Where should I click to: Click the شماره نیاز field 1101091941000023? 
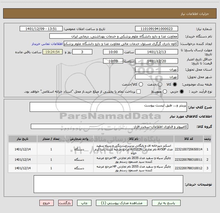[x=157, y=29]
